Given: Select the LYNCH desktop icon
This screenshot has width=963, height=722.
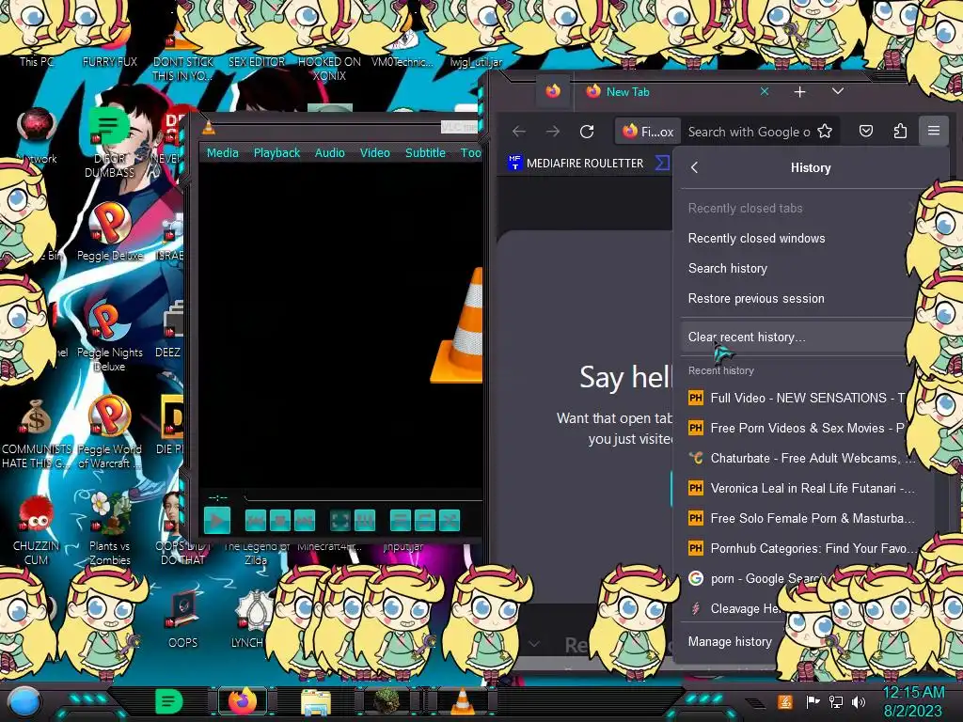Looking at the screenshot, I should coord(250,619).
